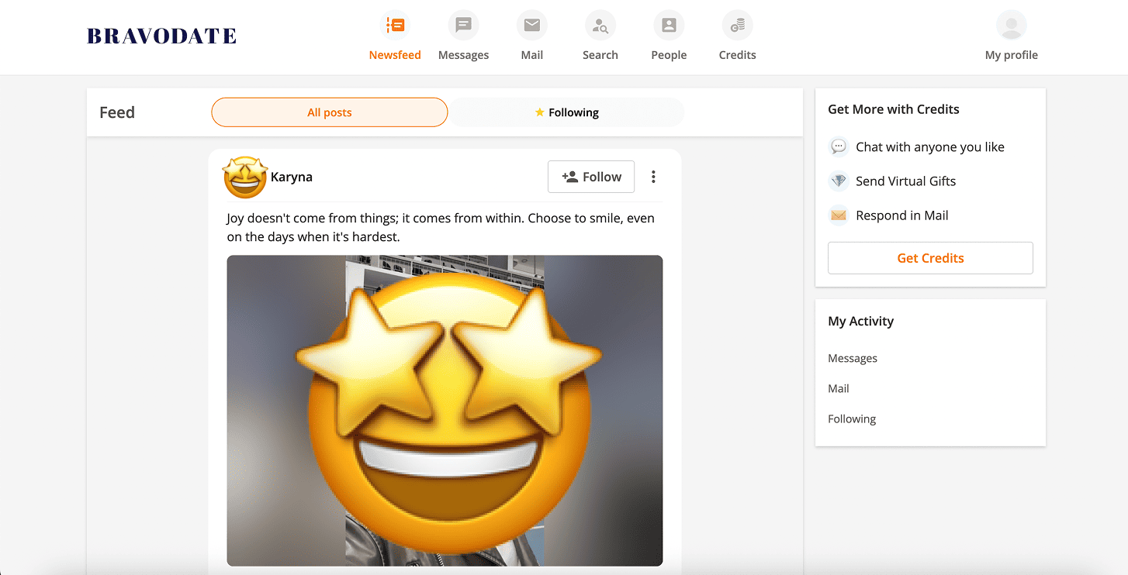Open Mail under My Activity
The width and height of the screenshot is (1128, 575).
click(x=838, y=388)
